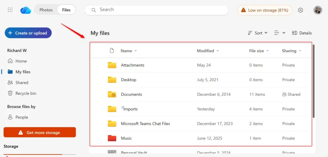Click the "Yesterday" modified value
This screenshot has width=328, height=157.
pos(206,109)
